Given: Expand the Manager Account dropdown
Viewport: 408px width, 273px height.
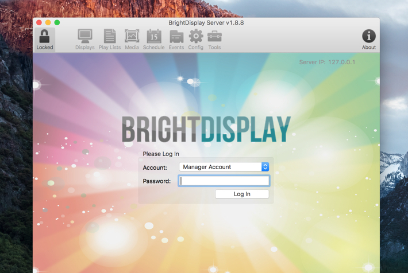Looking at the screenshot, I should click(224, 167).
